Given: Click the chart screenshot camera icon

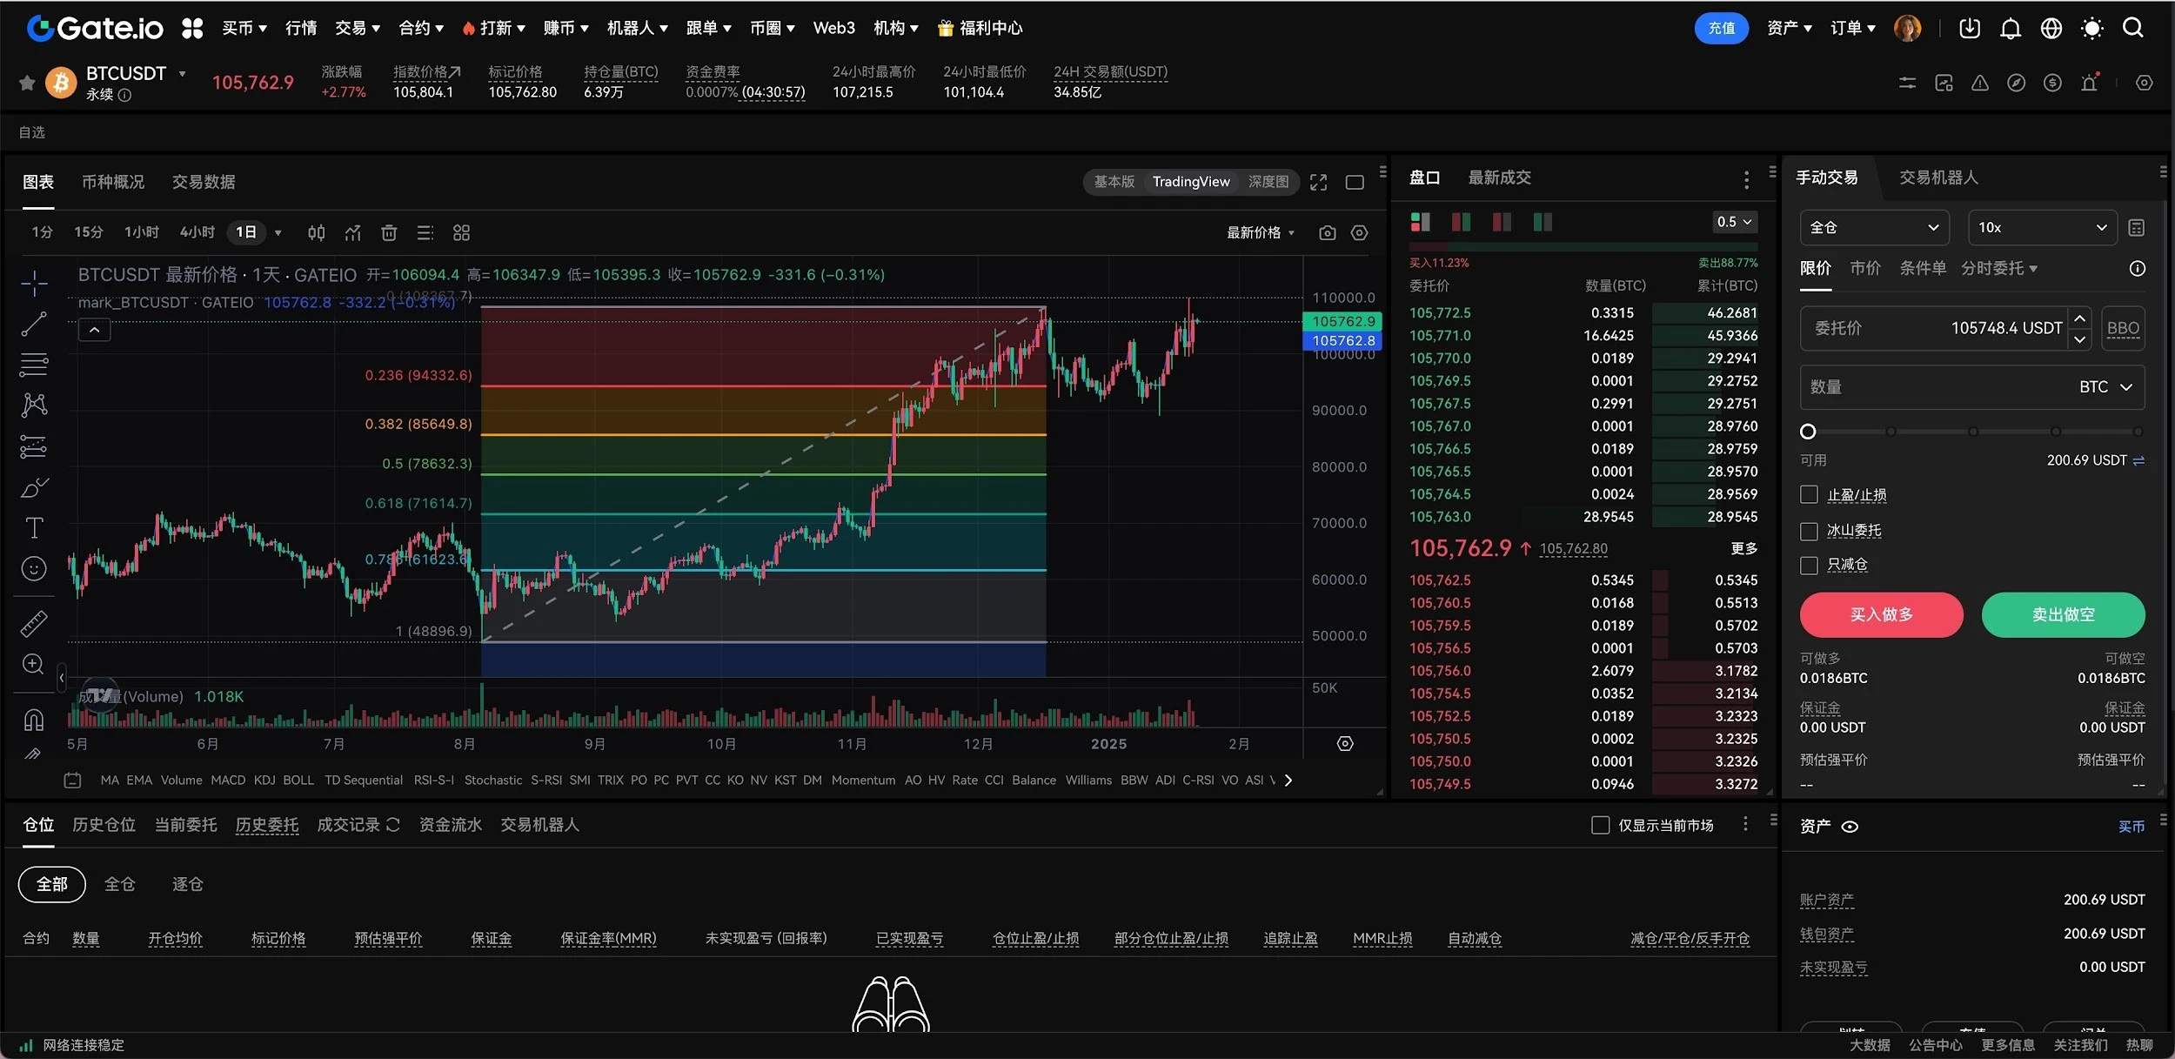Looking at the screenshot, I should click(1327, 233).
